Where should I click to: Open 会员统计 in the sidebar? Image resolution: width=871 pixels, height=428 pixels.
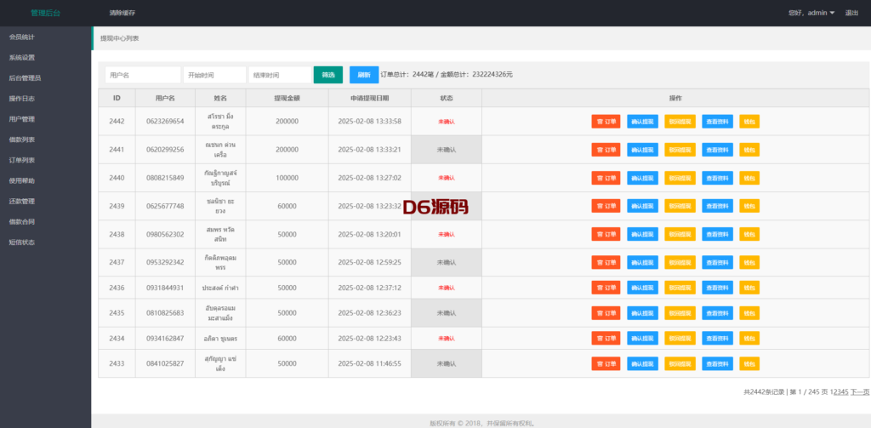click(x=22, y=37)
